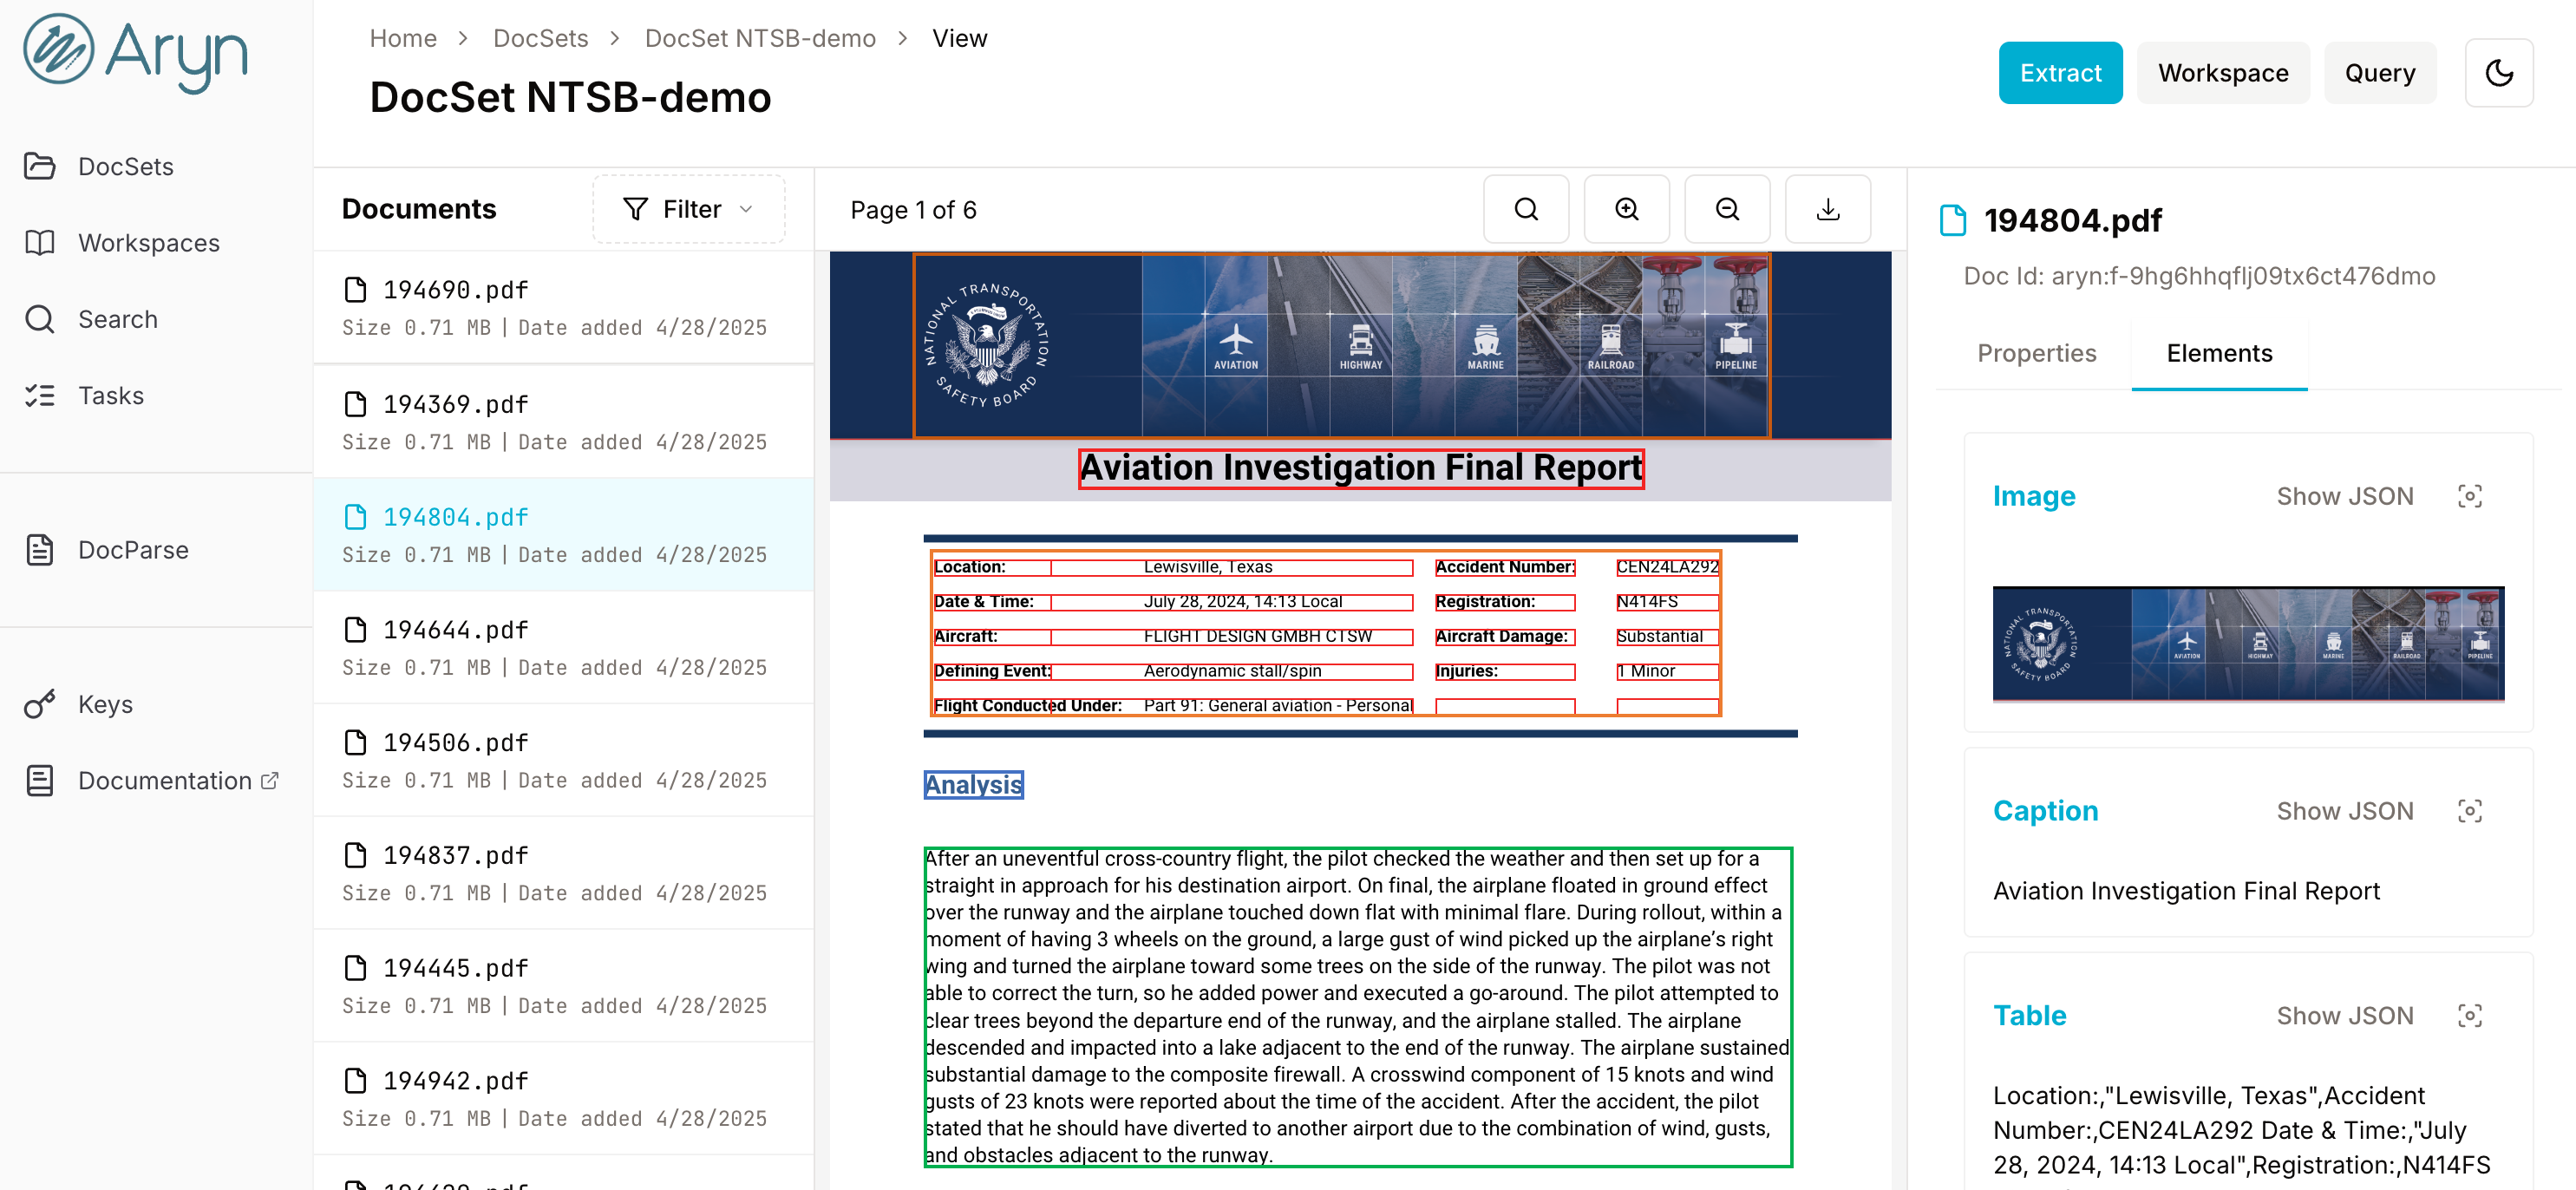
Task: Click the Caption element heading
Action: pyautogui.click(x=2045, y=811)
